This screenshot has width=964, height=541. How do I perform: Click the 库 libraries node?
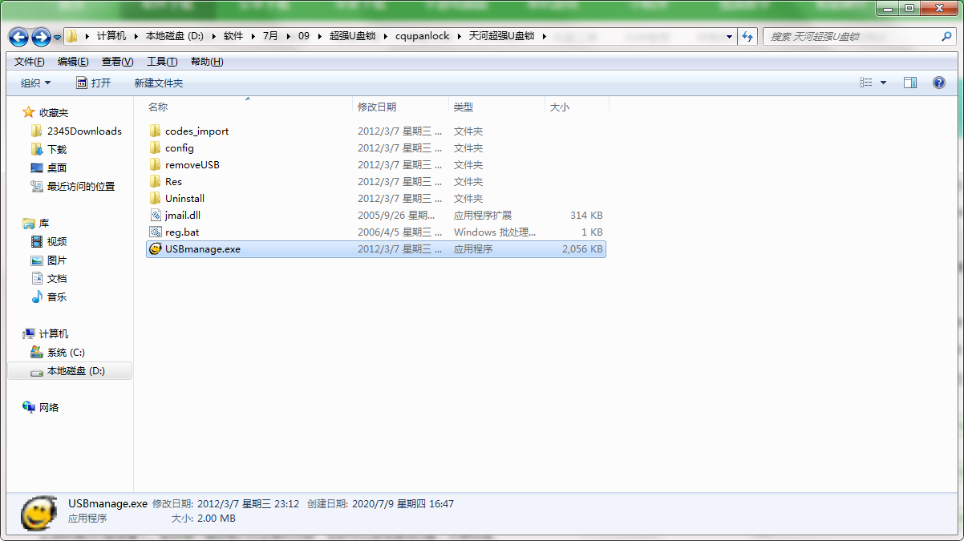44,223
